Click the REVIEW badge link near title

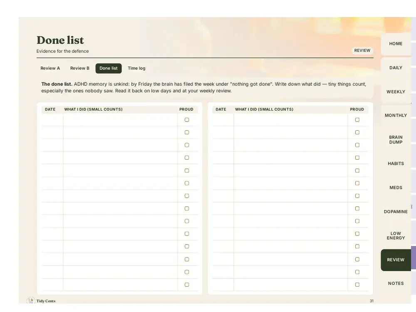coord(362,50)
